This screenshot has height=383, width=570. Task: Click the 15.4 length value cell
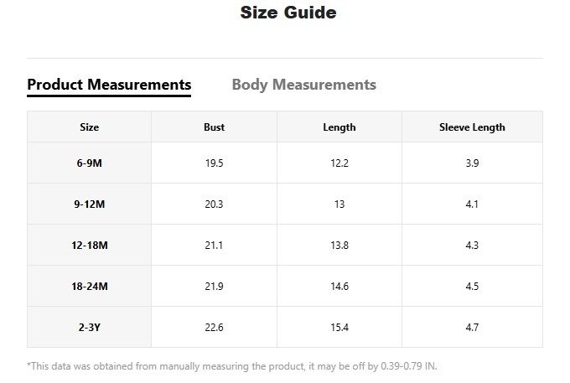click(339, 328)
